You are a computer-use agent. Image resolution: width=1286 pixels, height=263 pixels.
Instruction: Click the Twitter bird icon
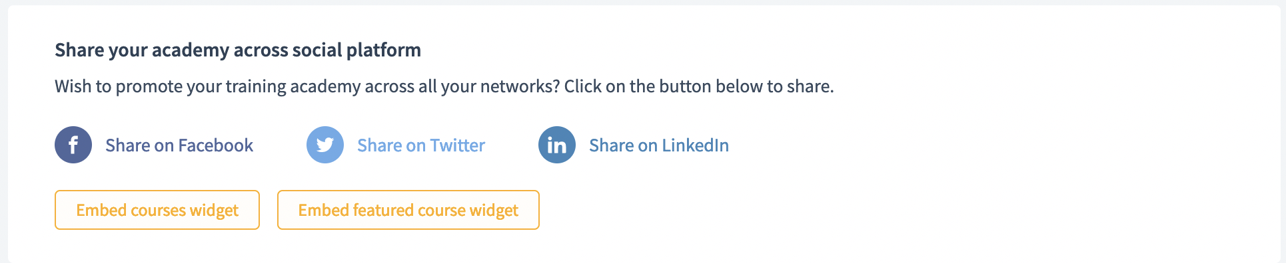pyautogui.click(x=325, y=145)
